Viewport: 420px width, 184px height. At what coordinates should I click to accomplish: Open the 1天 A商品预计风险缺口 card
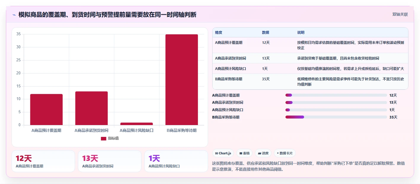pyautogui.click(x=176, y=161)
